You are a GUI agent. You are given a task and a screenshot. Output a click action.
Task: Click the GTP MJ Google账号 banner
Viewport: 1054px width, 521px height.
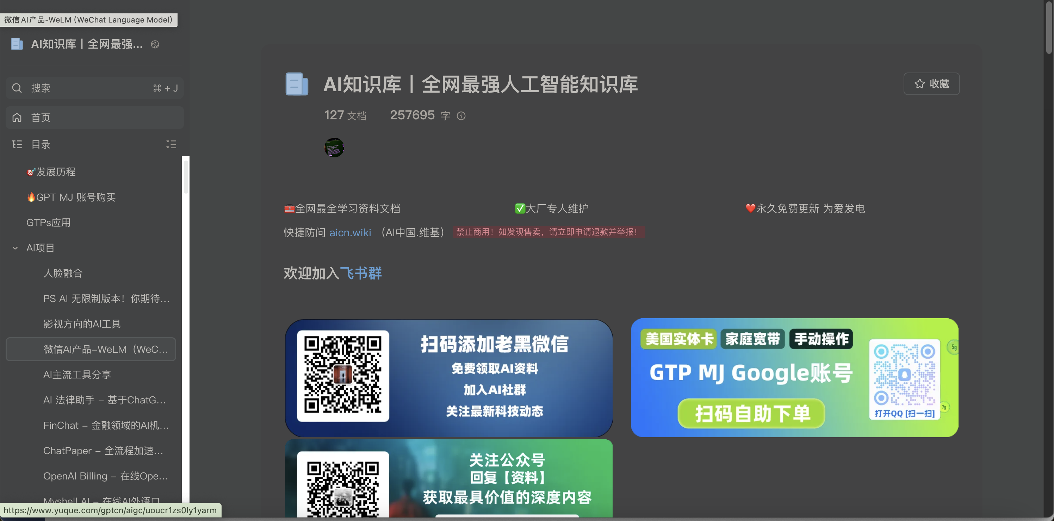(x=794, y=377)
